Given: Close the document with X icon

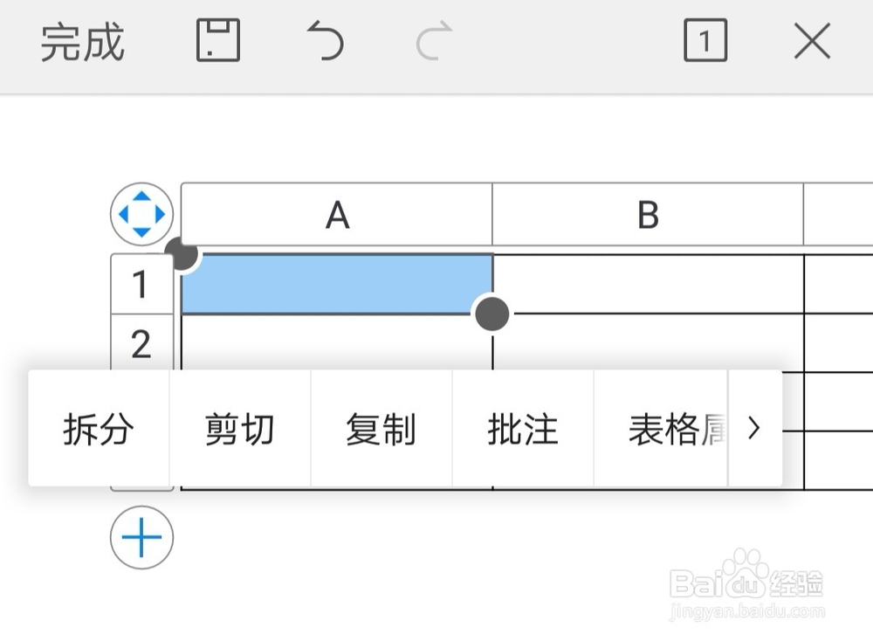Looking at the screenshot, I should 812,42.
